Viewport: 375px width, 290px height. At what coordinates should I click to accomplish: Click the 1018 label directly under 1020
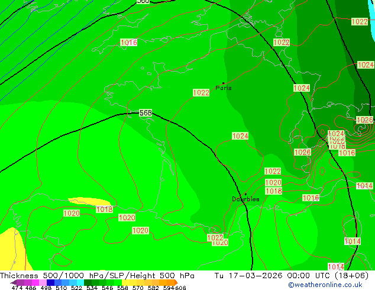click(274, 191)
